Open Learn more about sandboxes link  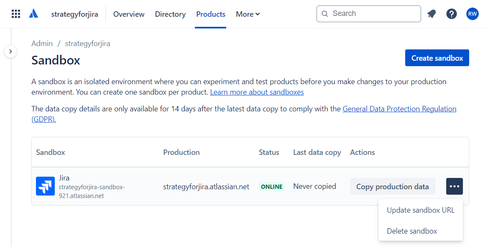coord(256,92)
